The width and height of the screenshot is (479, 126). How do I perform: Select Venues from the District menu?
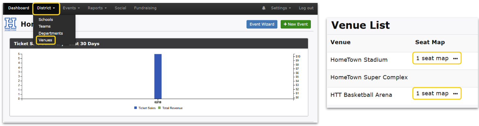45,40
